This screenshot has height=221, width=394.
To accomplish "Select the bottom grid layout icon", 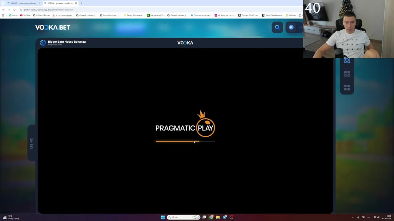I will (x=347, y=88).
